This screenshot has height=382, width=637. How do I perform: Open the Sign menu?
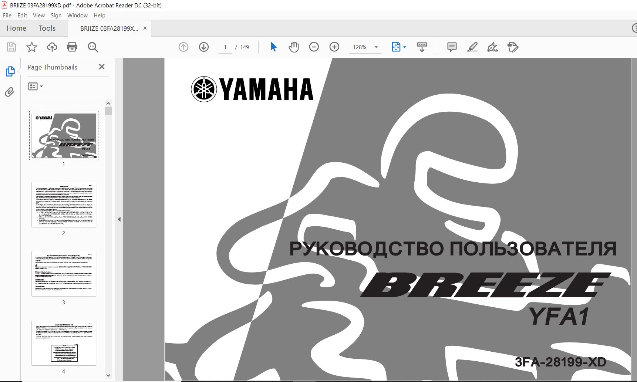point(56,15)
